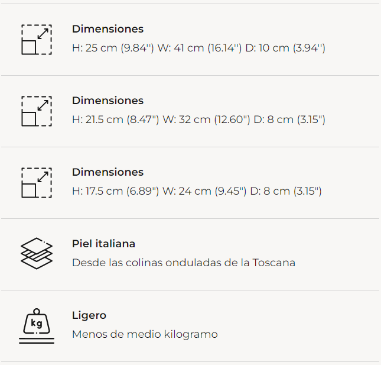Click the dimensions icon beside H: 21.5 cm
Viewport: 381px width, 365px height.
tap(37, 111)
